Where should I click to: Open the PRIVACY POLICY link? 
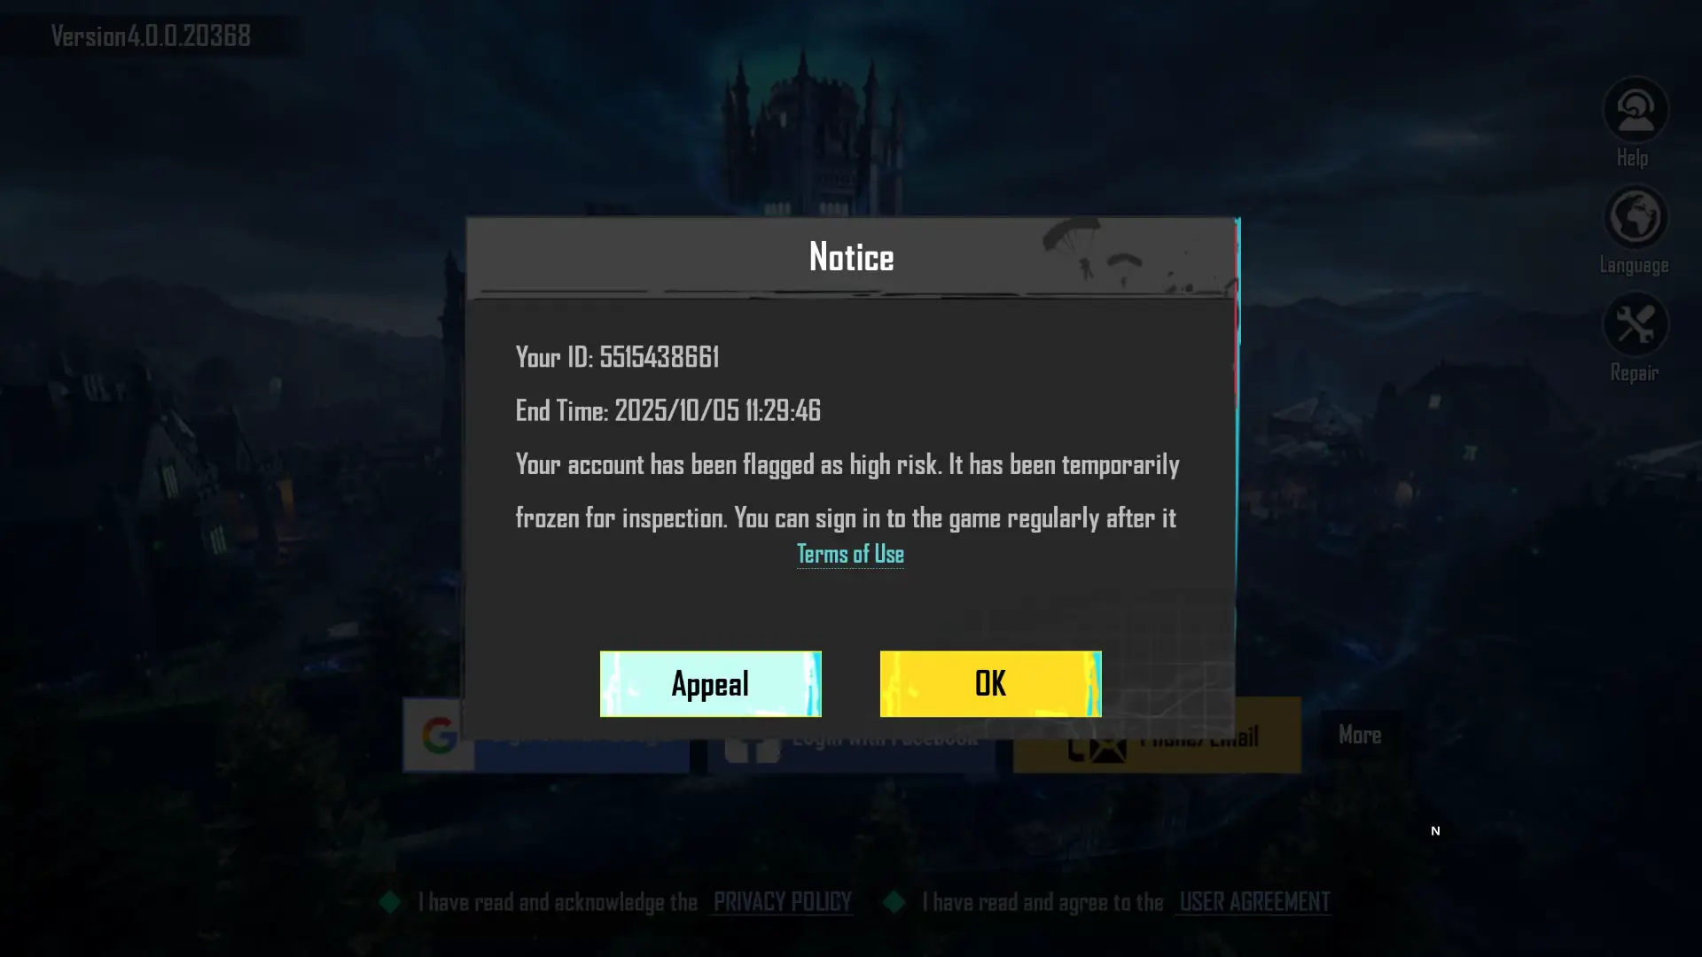[x=782, y=902]
